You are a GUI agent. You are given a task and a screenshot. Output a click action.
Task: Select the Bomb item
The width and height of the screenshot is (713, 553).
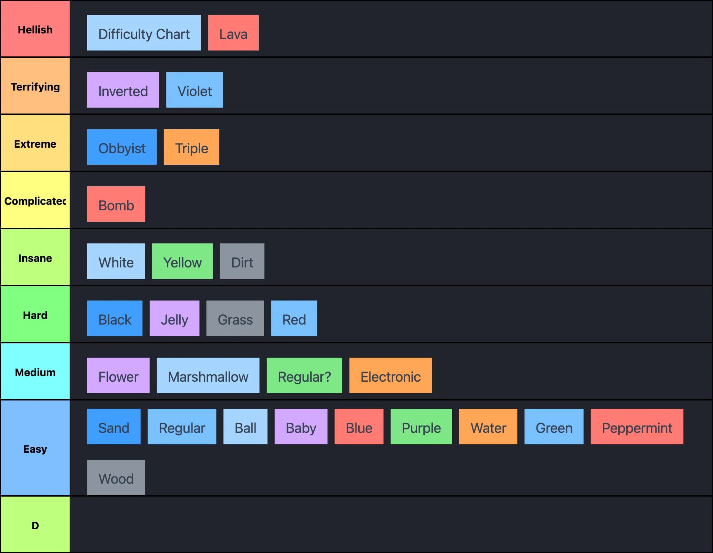point(116,204)
